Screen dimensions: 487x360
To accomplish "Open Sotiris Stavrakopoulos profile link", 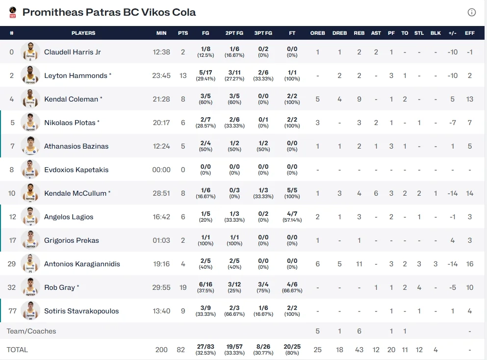I will click(81, 311).
